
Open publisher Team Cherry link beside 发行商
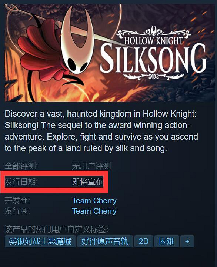tap(94, 211)
